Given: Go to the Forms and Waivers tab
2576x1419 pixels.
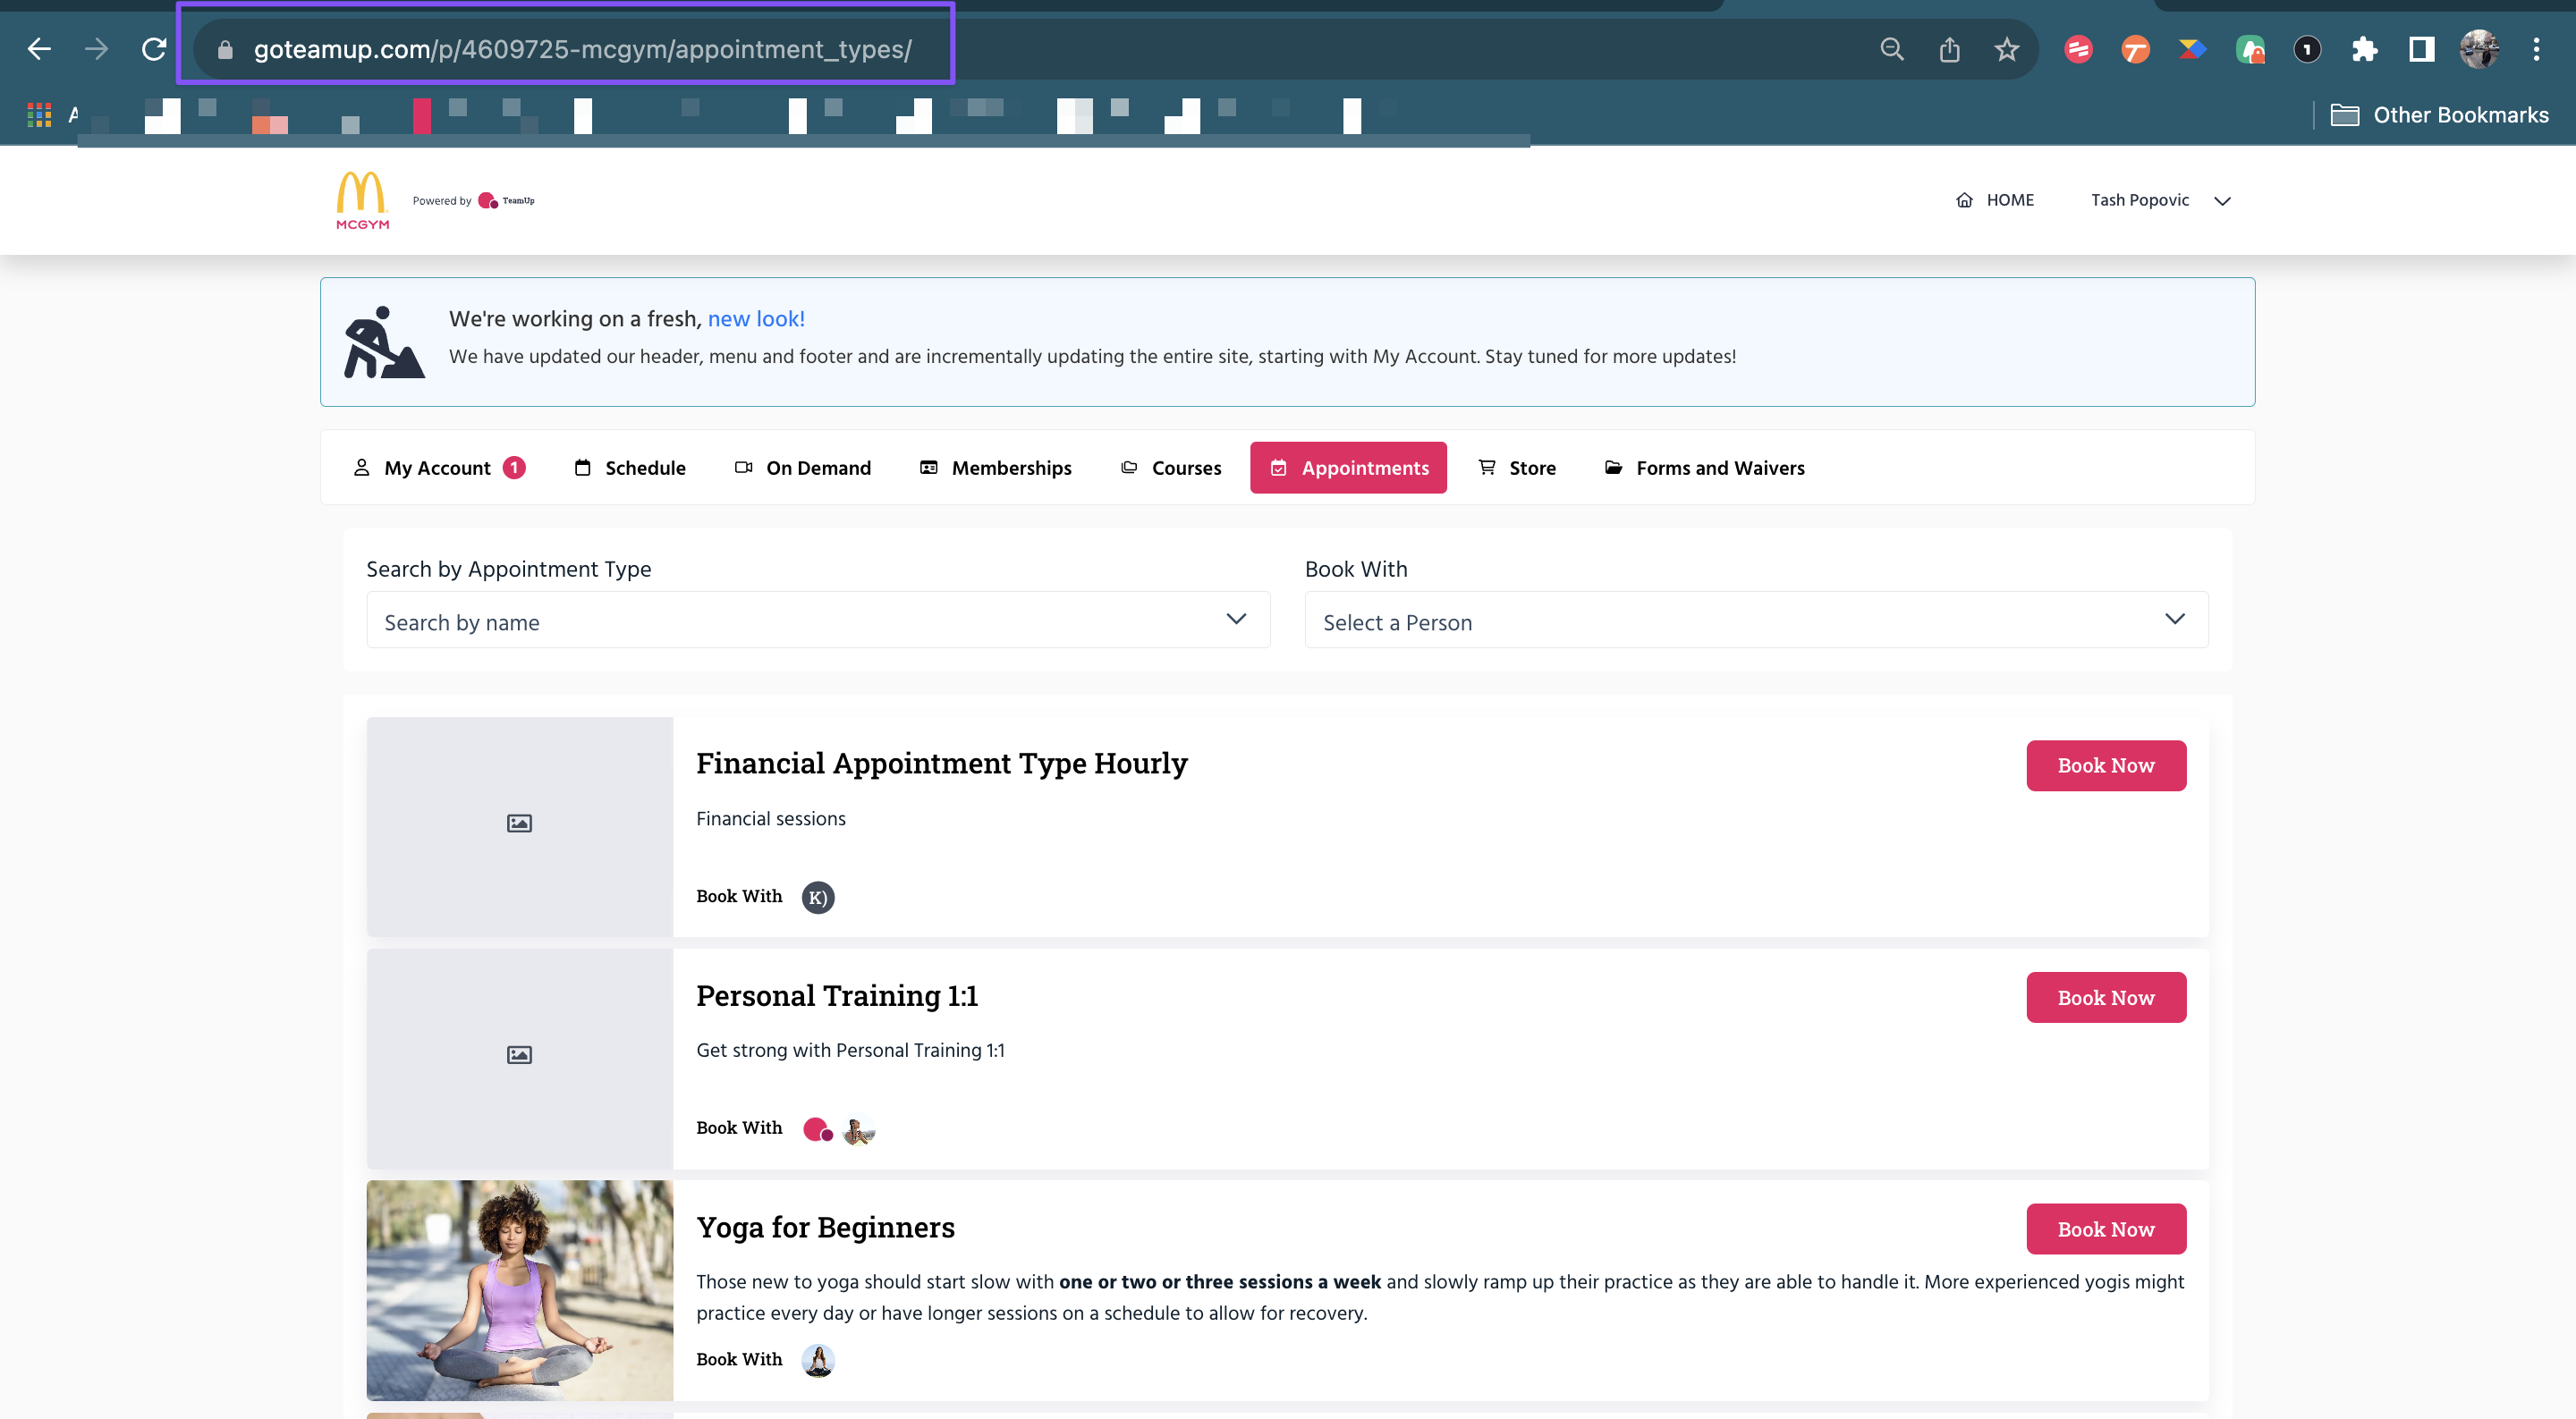Looking at the screenshot, I should 1704,468.
